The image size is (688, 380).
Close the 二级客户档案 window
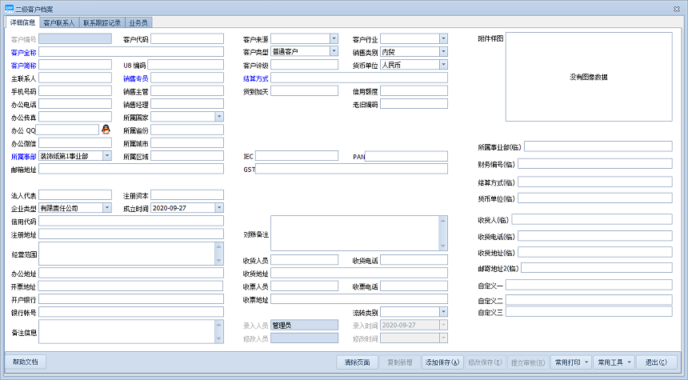[x=678, y=6]
